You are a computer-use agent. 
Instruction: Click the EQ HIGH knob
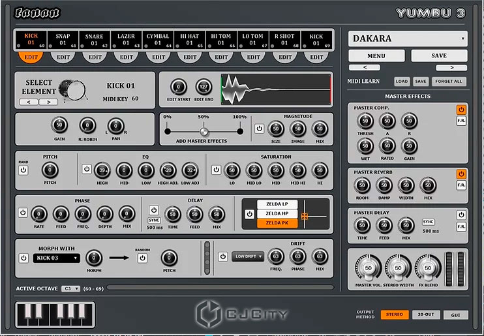coord(102,170)
